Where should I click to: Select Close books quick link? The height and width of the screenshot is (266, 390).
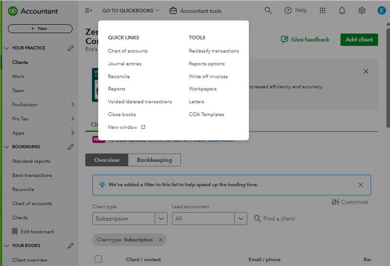(x=122, y=114)
